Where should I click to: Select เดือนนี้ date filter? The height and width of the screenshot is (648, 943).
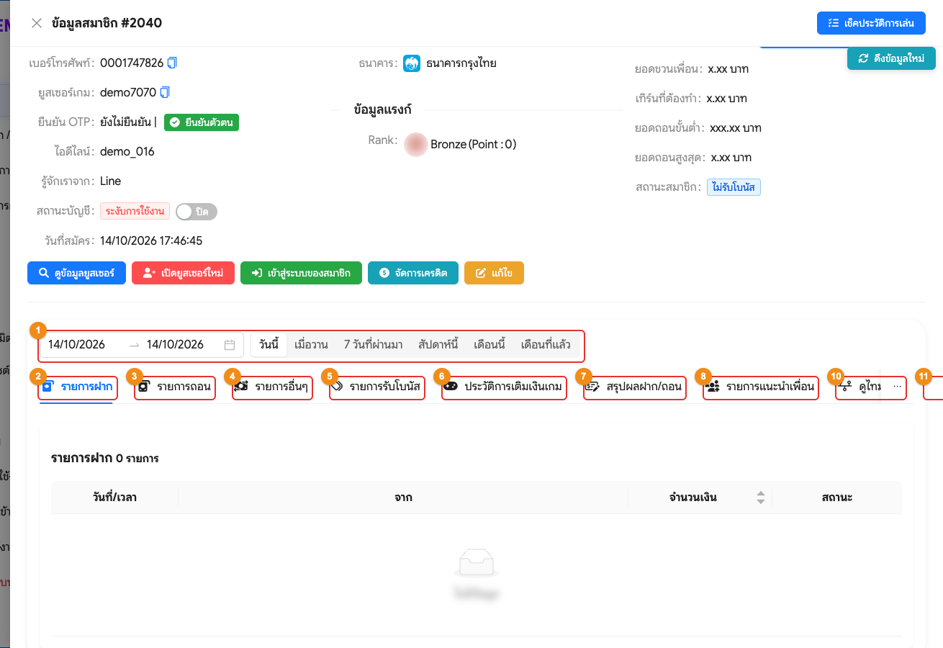click(x=489, y=345)
